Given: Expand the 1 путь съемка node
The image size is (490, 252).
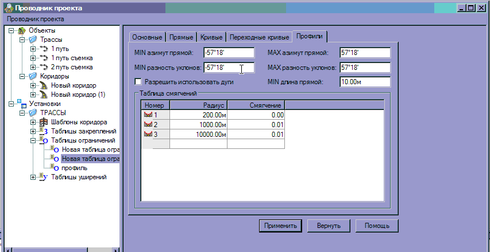Looking at the screenshot, I should point(33,58).
